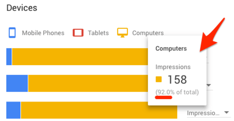This screenshot has height=121, width=234.
Task: Click the yellow Computers monitor icon
Action: [x=122, y=33]
